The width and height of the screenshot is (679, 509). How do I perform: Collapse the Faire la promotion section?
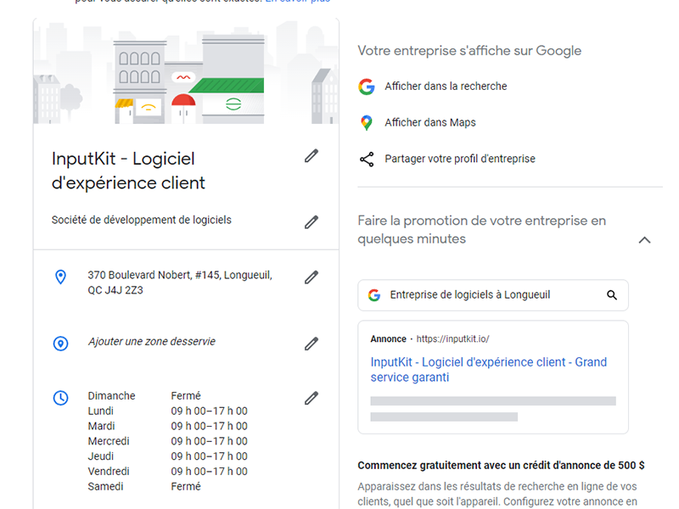644,240
